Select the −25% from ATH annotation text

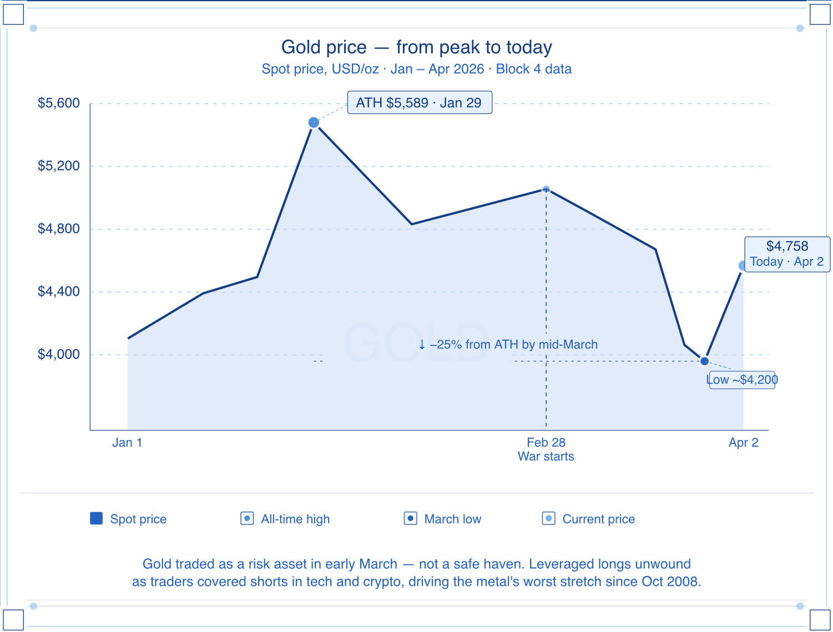tap(508, 345)
